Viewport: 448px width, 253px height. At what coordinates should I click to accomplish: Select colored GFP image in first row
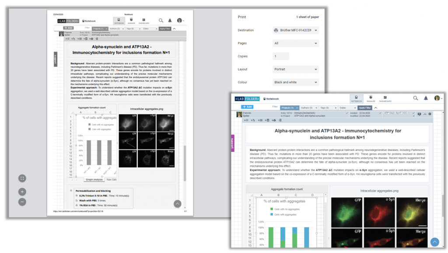pyautogui.click(x=346, y=212)
